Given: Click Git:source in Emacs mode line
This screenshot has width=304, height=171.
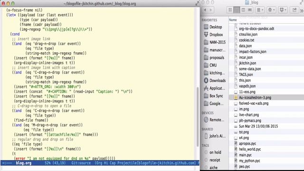Looking at the screenshot, I should [81, 163].
